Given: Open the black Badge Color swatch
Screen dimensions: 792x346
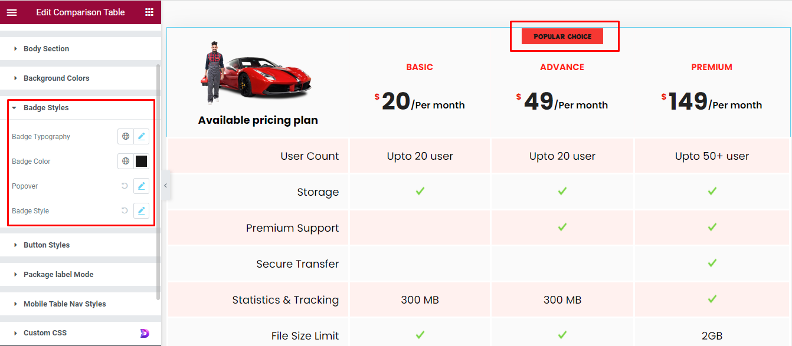Looking at the screenshot, I should coord(142,162).
